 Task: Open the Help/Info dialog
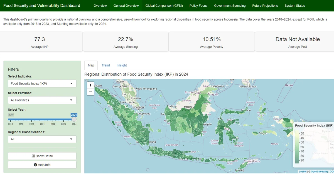tap(42, 165)
